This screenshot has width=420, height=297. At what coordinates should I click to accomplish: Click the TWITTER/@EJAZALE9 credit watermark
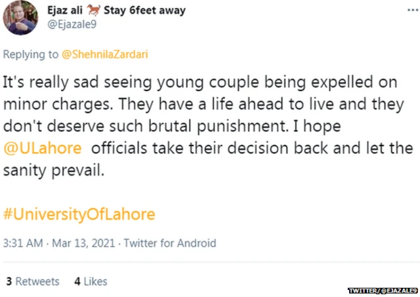coord(381,289)
